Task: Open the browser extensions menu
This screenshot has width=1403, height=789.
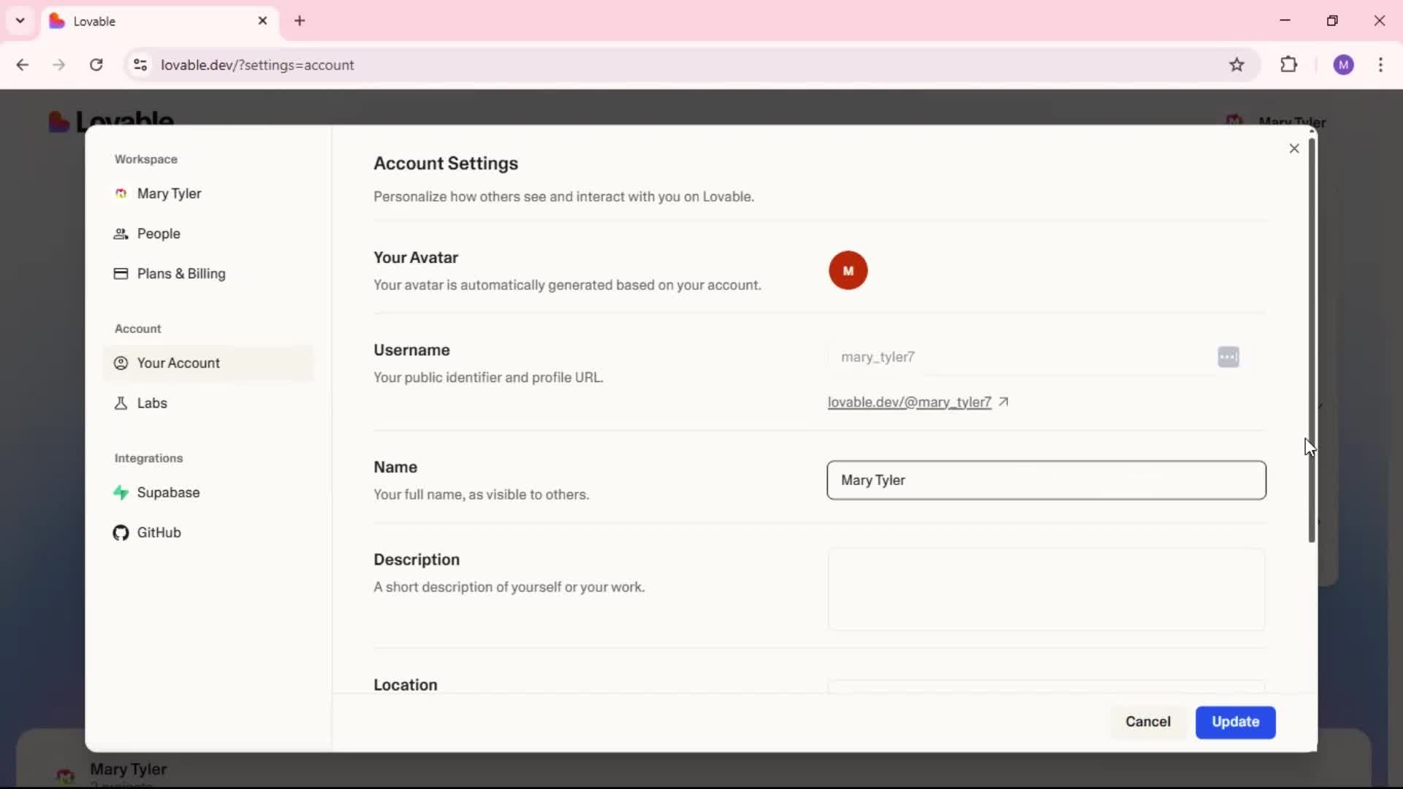Action: click(1289, 64)
